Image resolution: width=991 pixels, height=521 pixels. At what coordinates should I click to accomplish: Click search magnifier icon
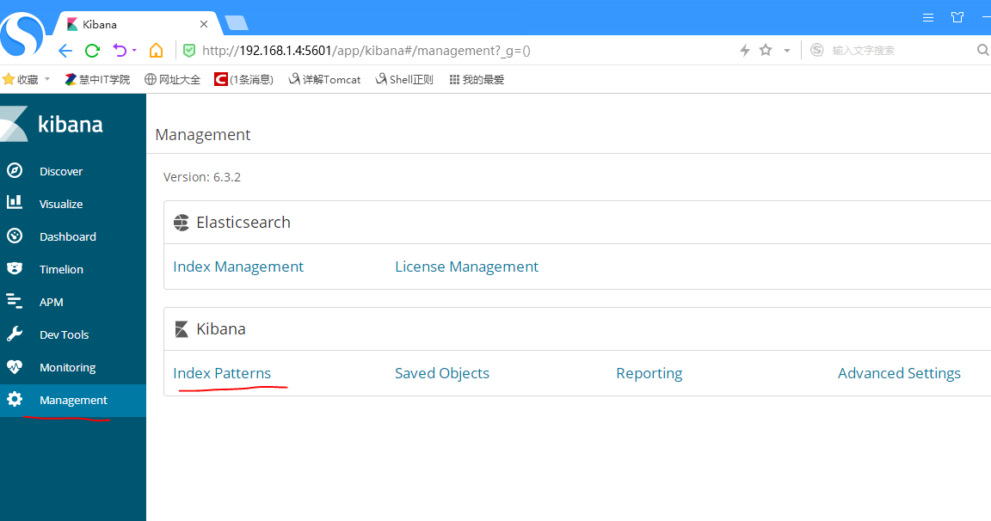[x=982, y=50]
